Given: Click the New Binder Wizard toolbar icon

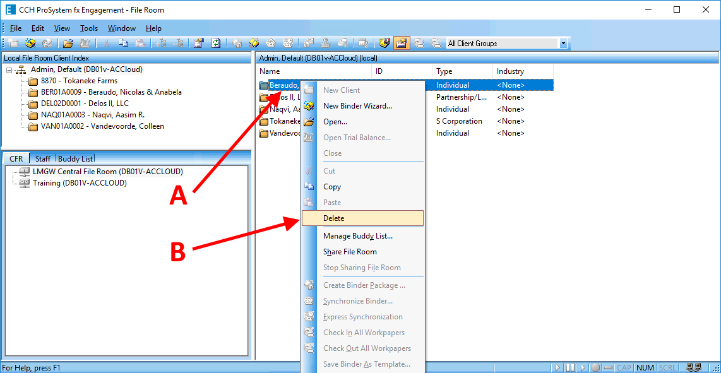Looking at the screenshot, I should [x=30, y=44].
